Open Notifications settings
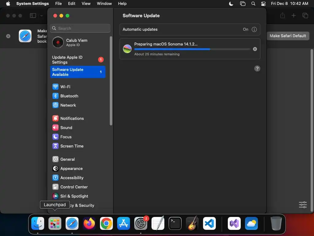 78,118
